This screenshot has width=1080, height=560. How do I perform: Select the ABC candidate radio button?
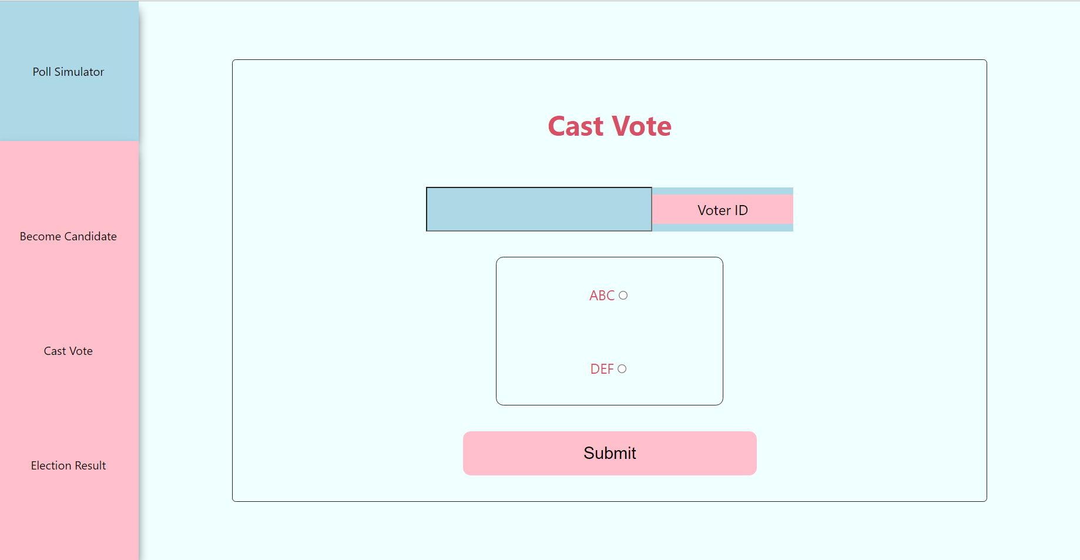coord(623,295)
